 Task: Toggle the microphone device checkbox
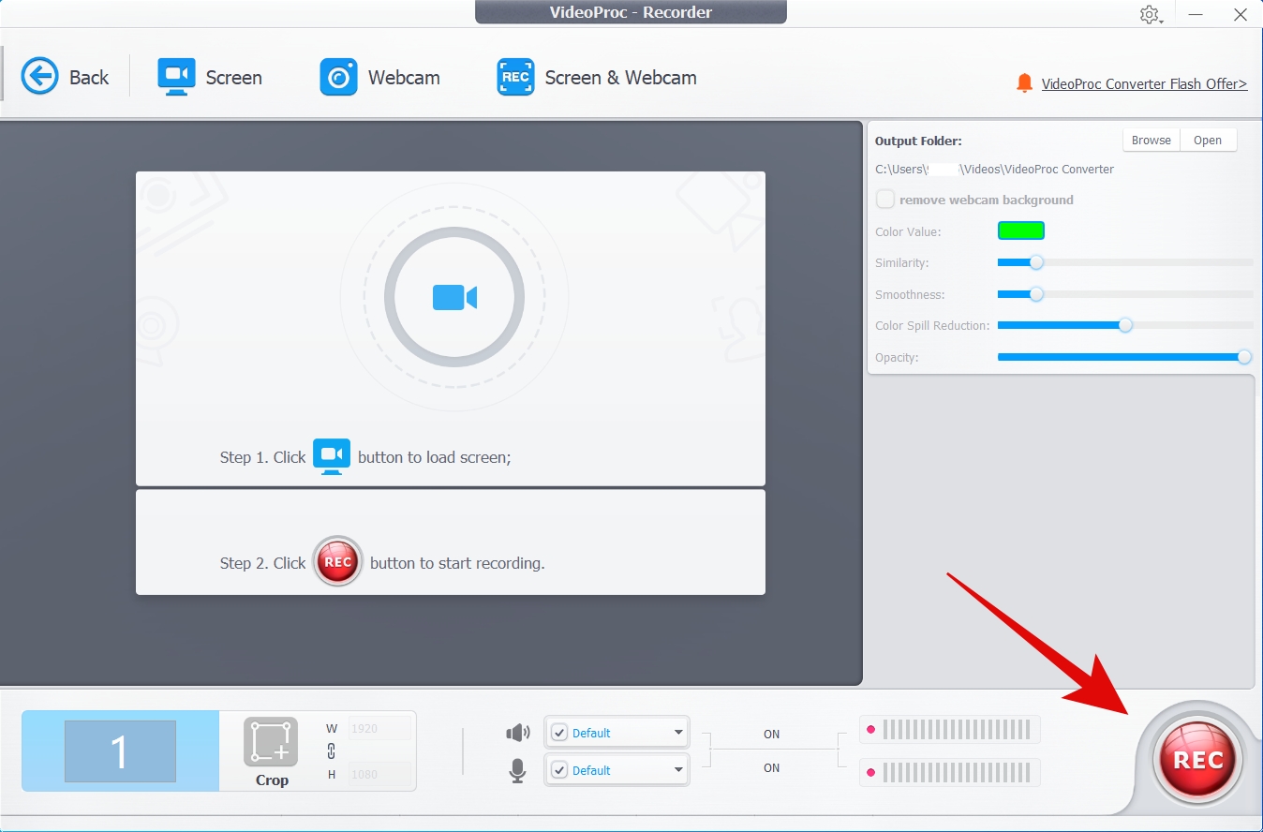pos(558,770)
